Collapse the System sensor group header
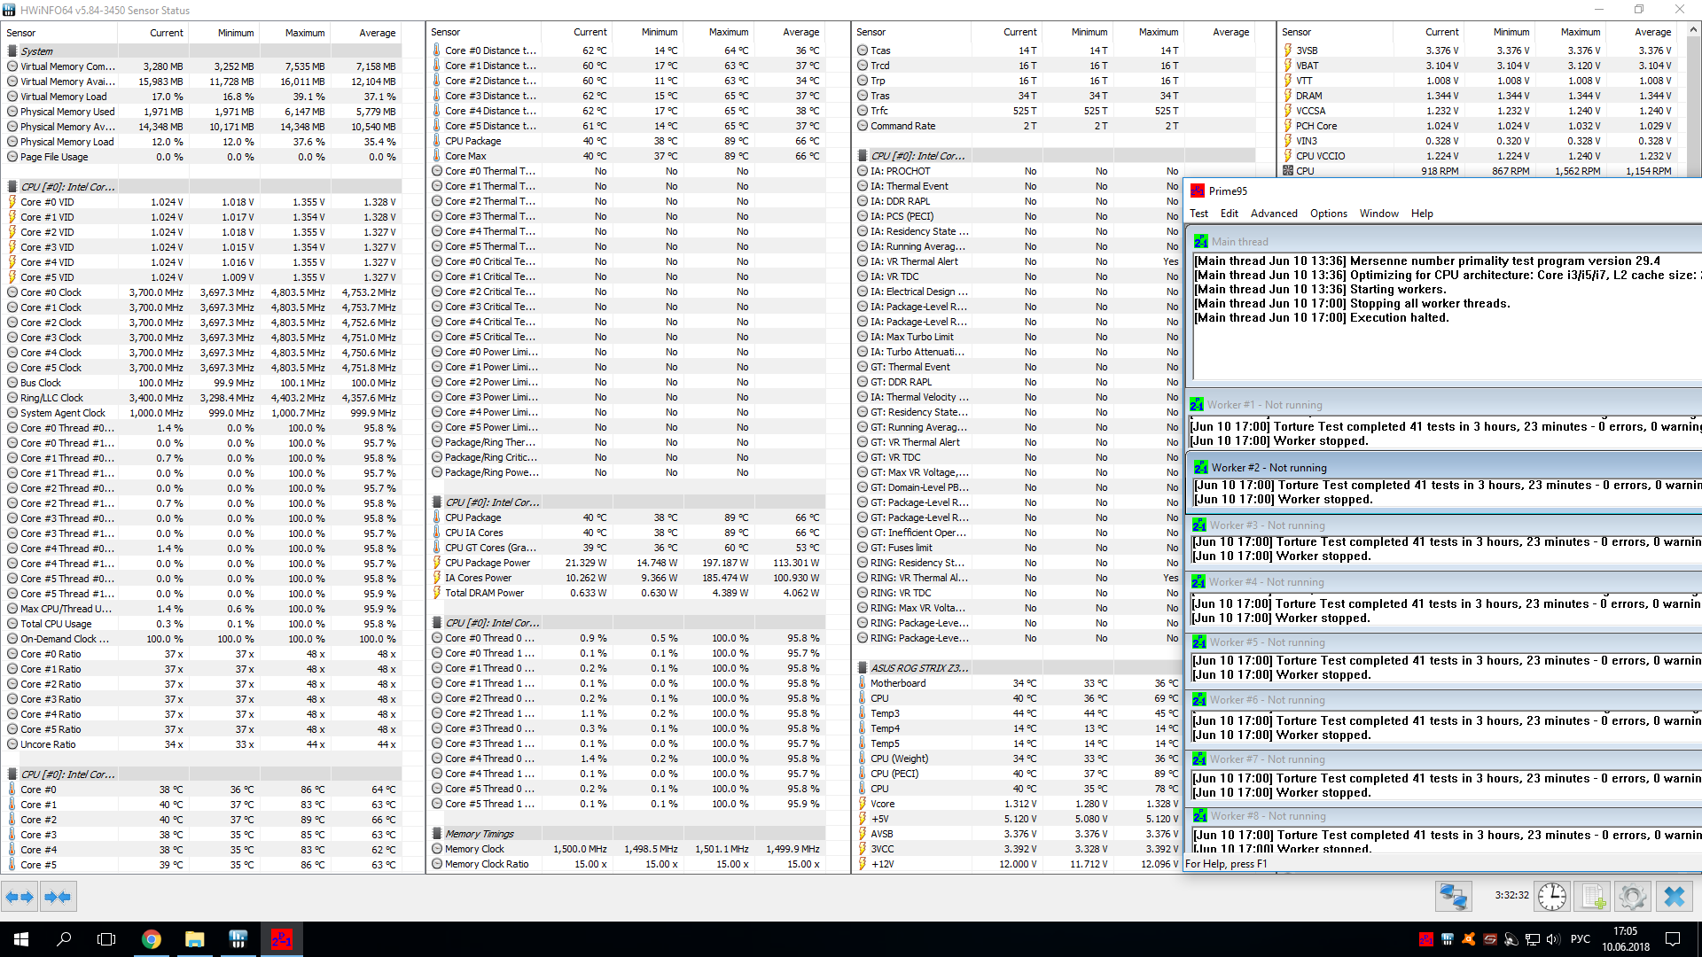 37,51
